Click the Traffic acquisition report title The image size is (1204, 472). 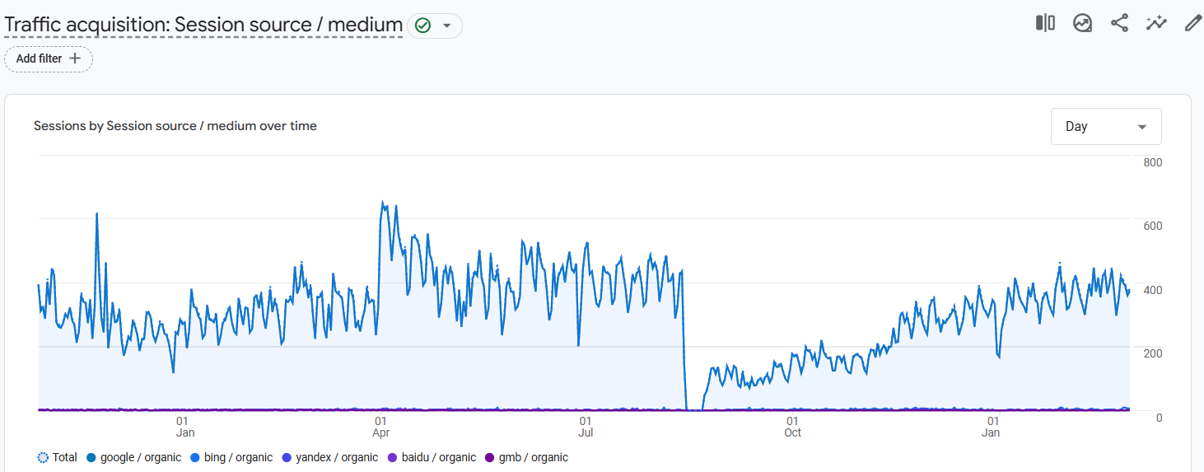pyautogui.click(x=203, y=25)
